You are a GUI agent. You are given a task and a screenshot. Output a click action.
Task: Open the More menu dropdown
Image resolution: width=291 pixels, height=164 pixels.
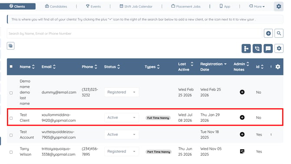coord(257,7)
